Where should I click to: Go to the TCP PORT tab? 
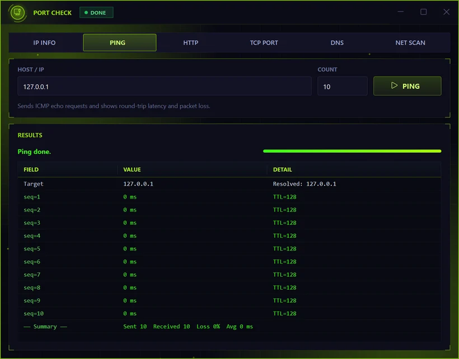tap(264, 42)
